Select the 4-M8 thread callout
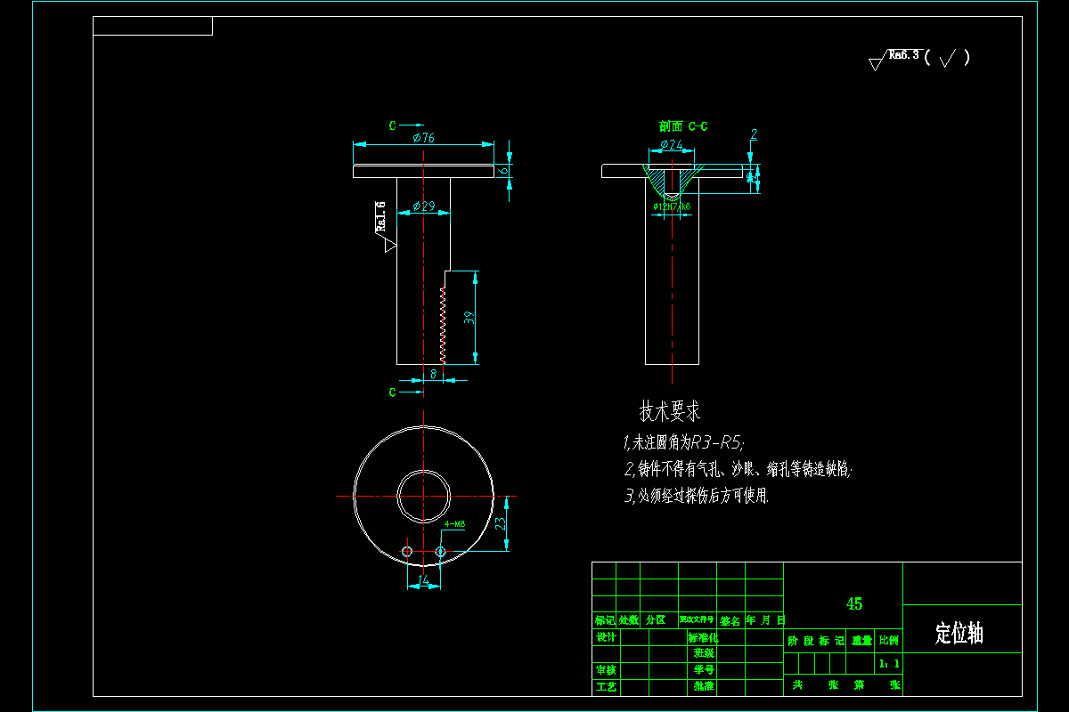The image size is (1069, 712). [454, 525]
